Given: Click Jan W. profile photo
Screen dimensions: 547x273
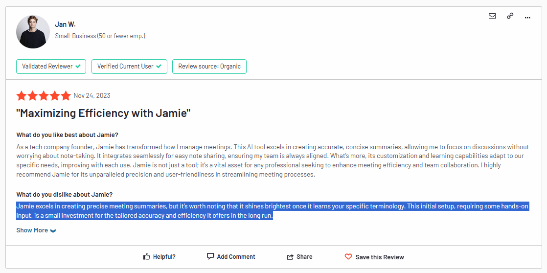Looking at the screenshot, I should 33,32.
